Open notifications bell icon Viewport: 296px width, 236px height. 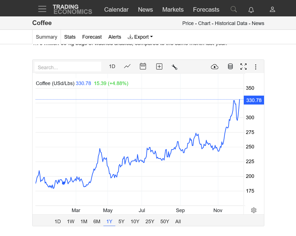251,10
